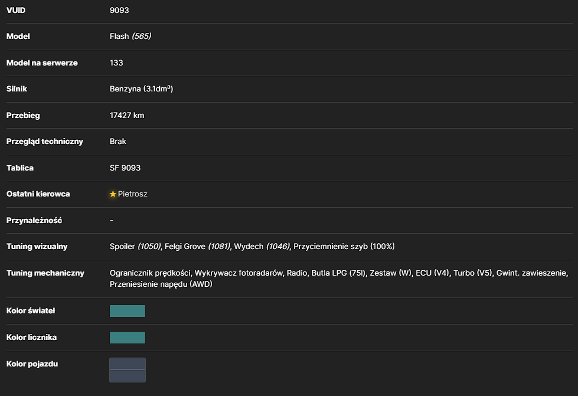Click the server model value 133
This screenshot has height=396, width=578.
point(116,63)
